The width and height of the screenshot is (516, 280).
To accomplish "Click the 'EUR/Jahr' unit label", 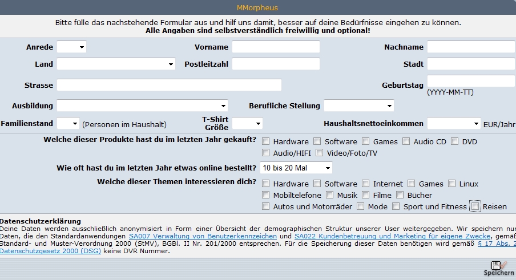I will click(499, 124).
